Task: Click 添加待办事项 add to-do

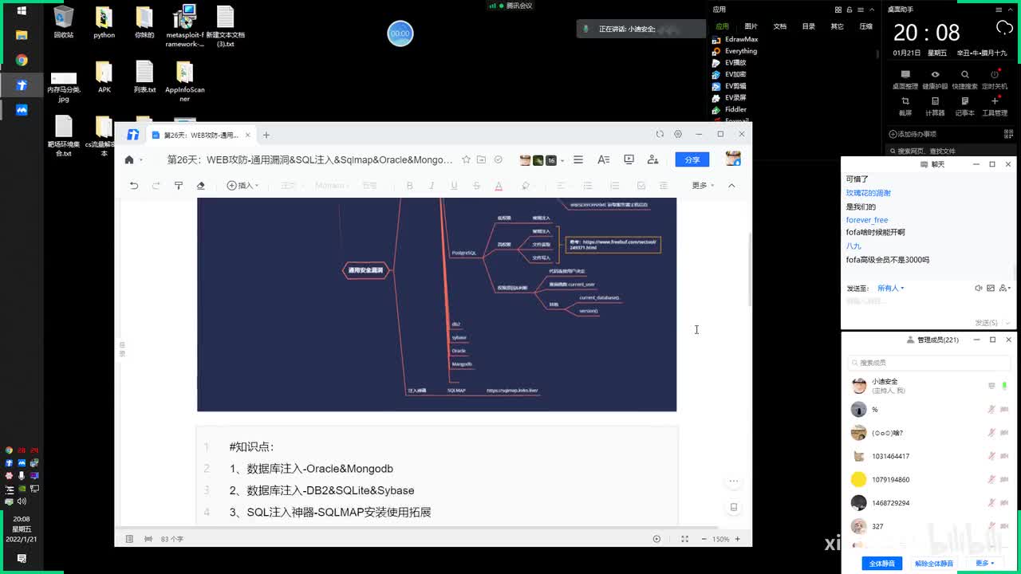Action: [913, 134]
